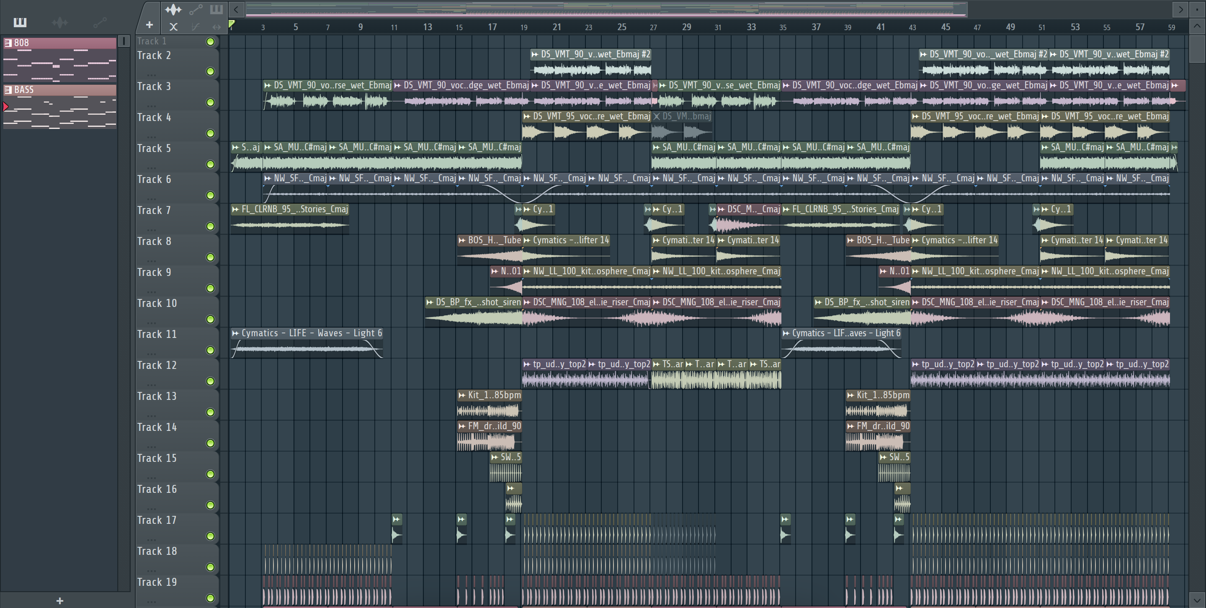Click the picker panel scrollbar handle
The height and width of the screenshot is (608, 1206).
click(124, 41)
